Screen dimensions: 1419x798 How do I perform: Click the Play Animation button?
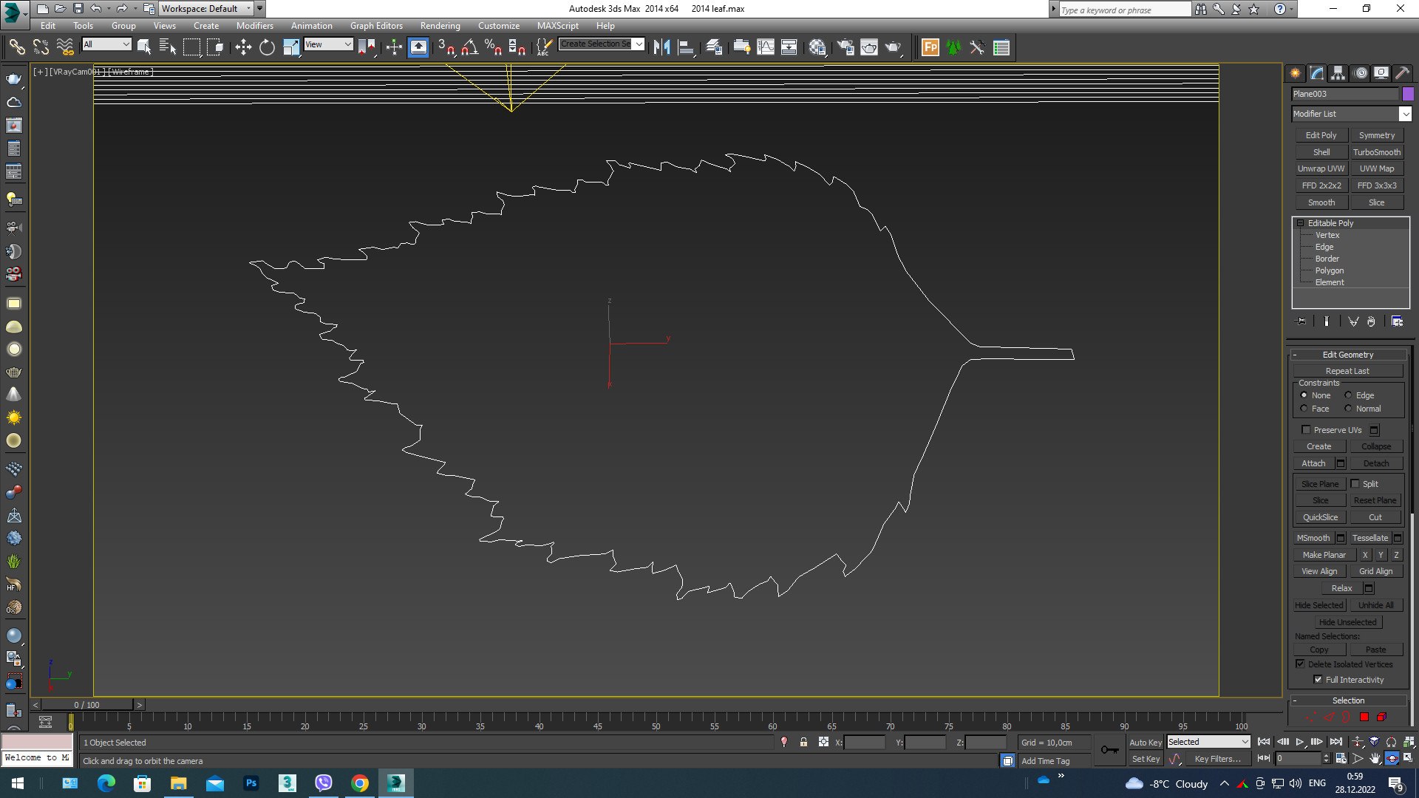[1299, 742]
